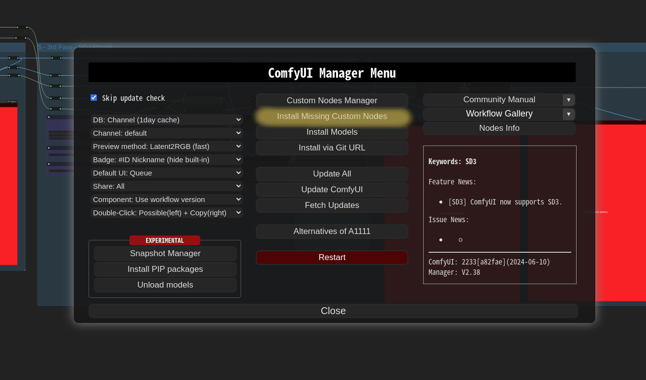Screen dimensions: 646x380
Task: Close the ComfyUI Manager Menu
Action: coord(333,311)
